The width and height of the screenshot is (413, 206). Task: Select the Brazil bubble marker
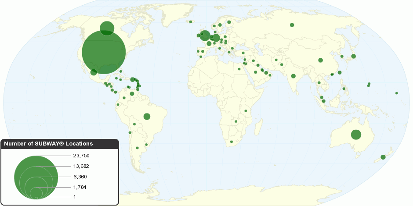point(147,117)
